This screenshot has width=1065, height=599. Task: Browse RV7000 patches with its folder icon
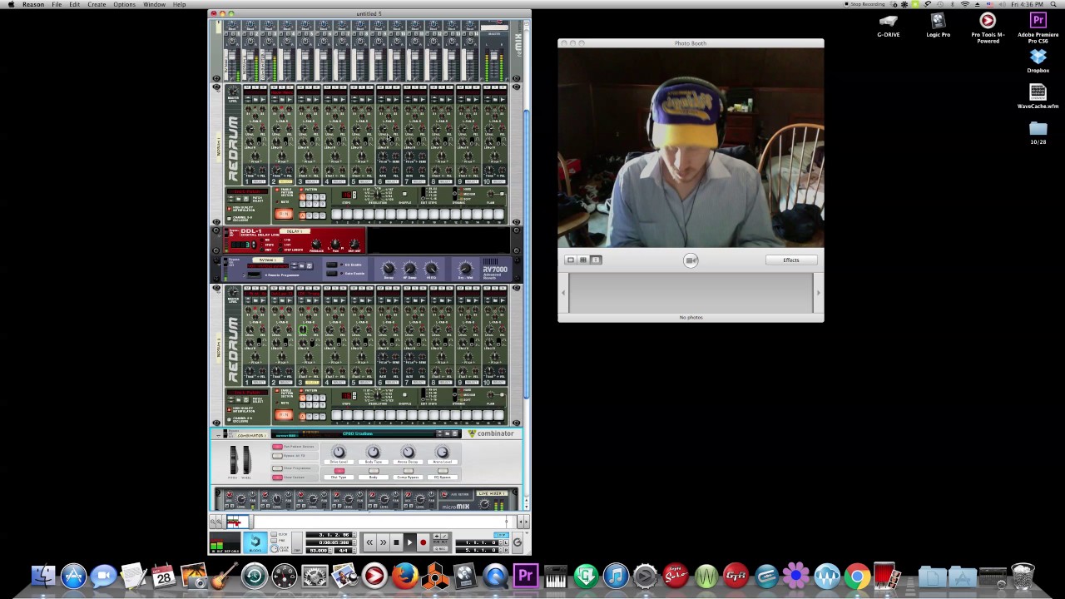pyautogui.click(x=302, y=265)
